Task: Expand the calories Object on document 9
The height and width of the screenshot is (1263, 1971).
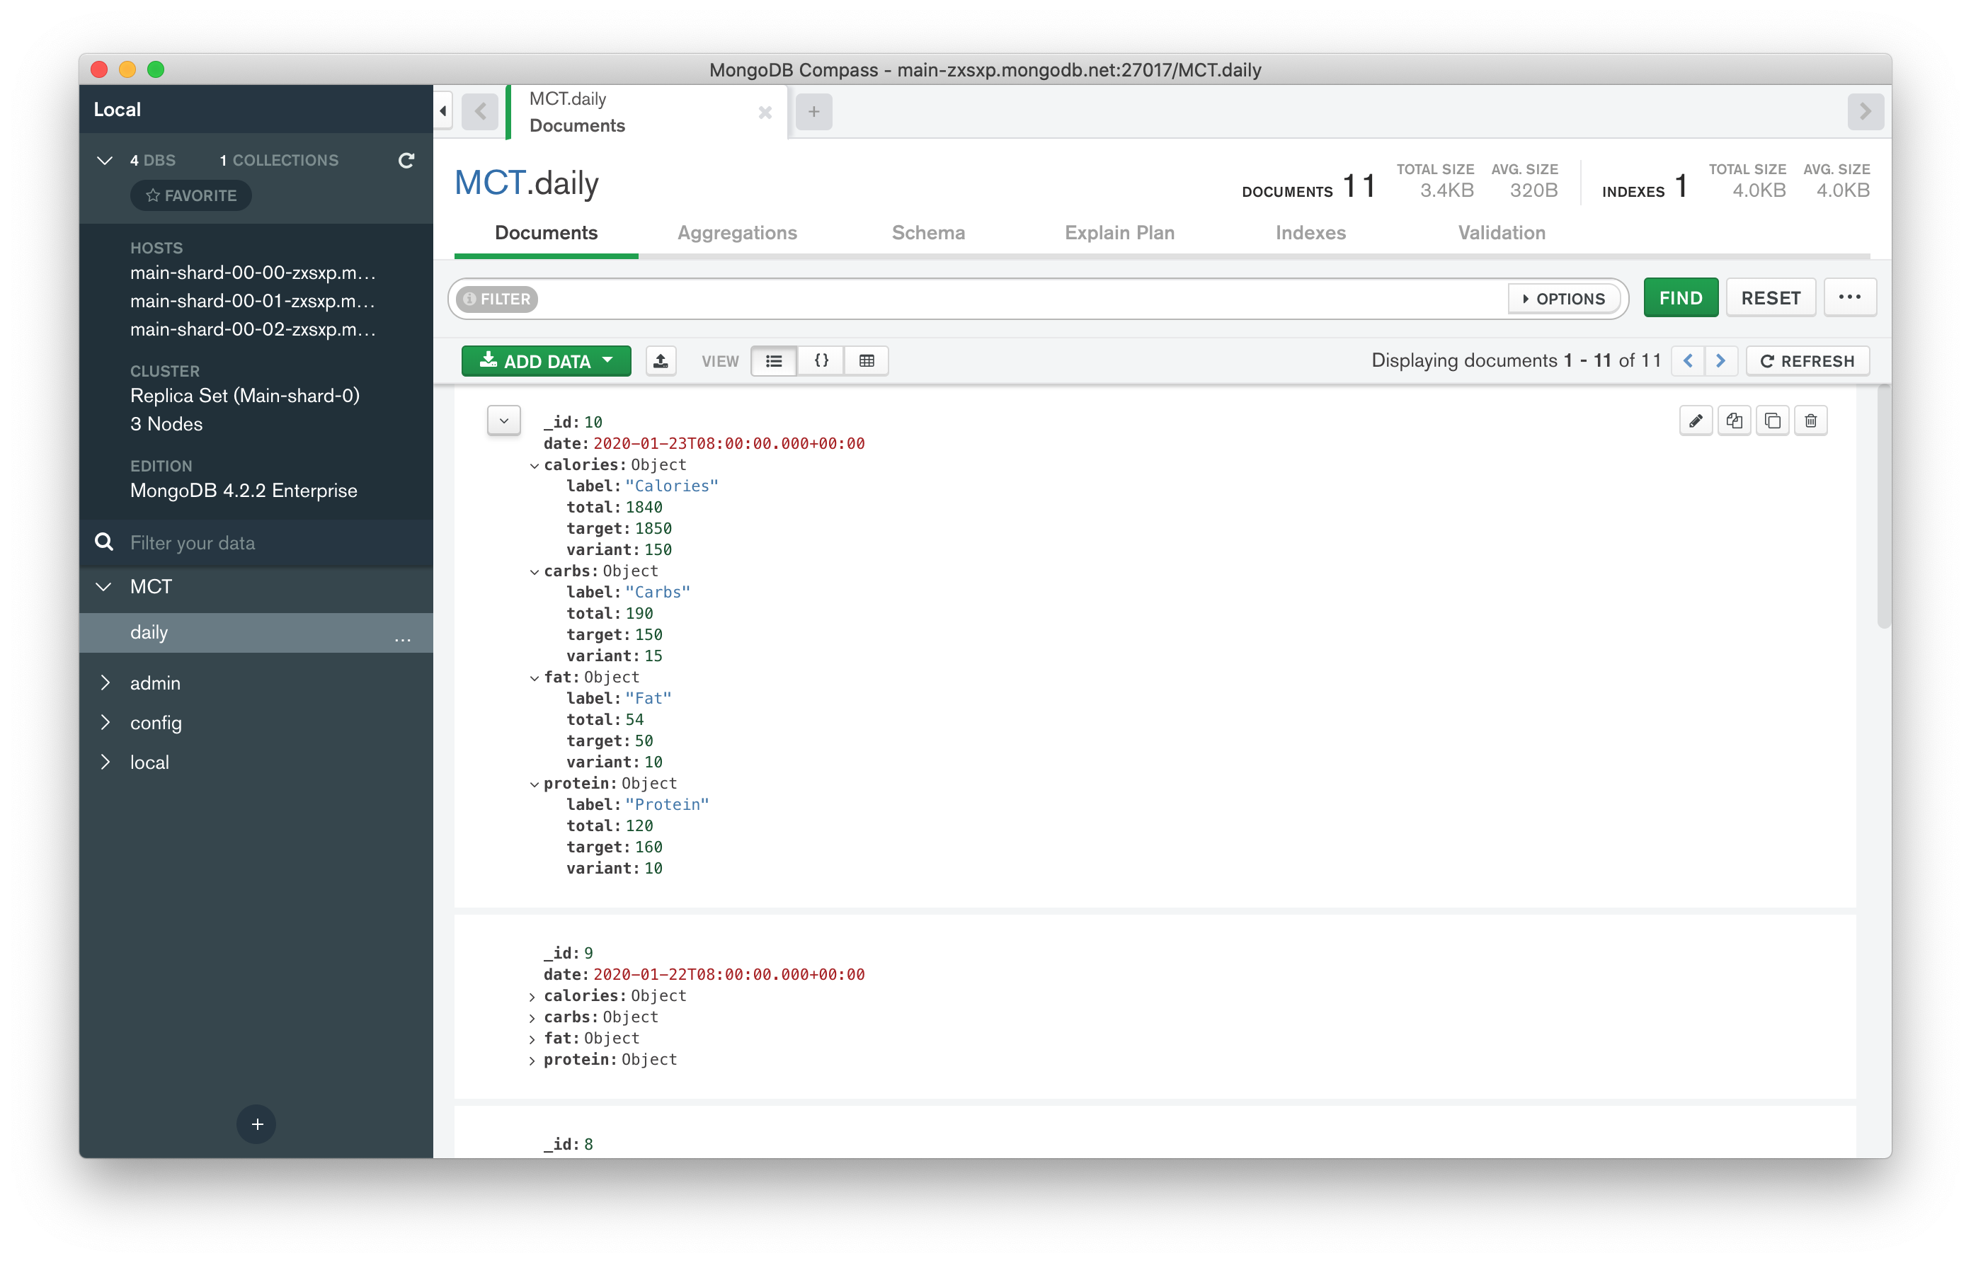Action: [x=532, y=994]
